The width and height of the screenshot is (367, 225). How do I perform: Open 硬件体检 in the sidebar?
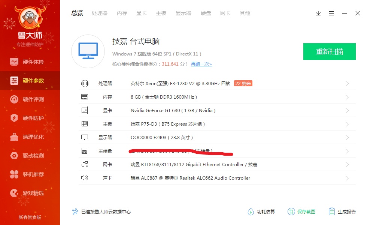coord(33,62)
